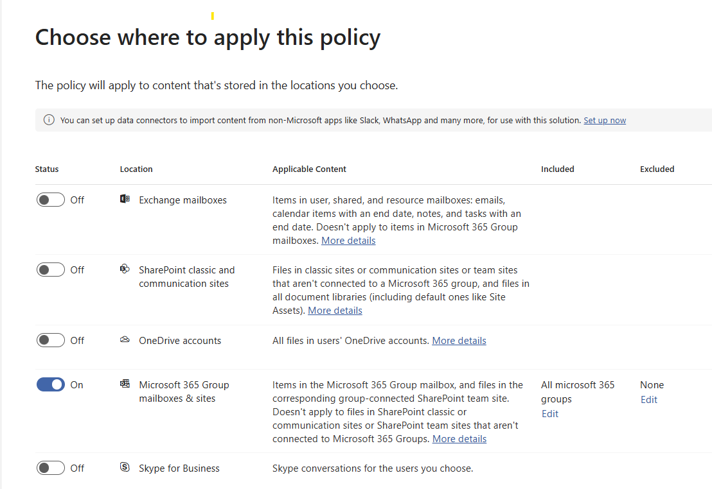Select the Exchange mailboxes location name
The height and width of the screenshot is (489, 712).
pos(182,200)
